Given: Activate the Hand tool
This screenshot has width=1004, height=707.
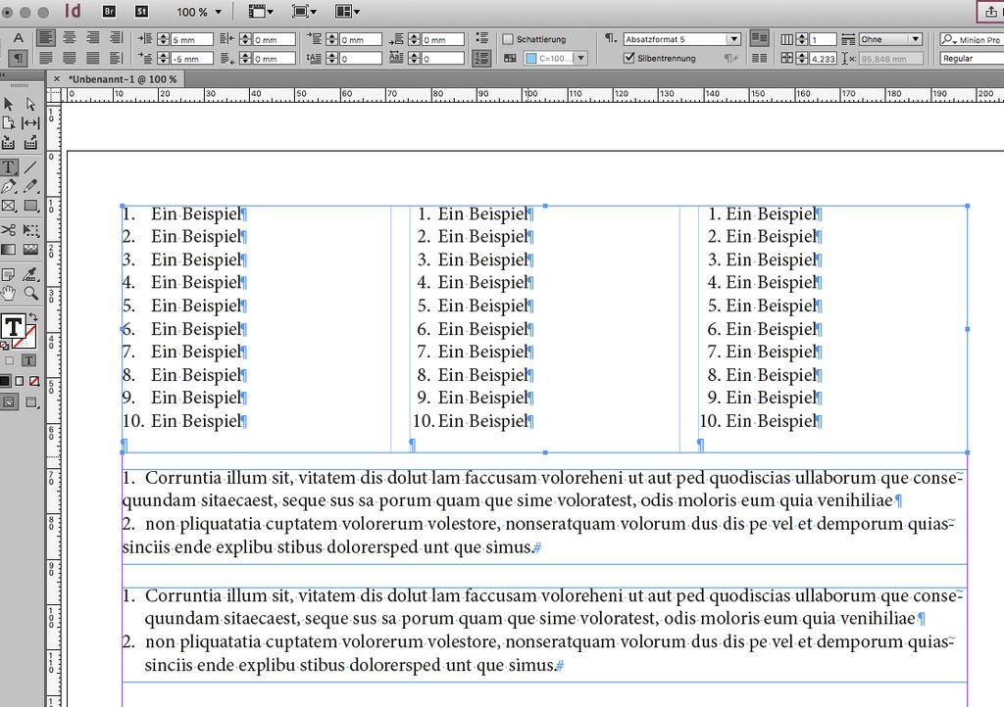Looking at the screenshot, I should (9, 292).
